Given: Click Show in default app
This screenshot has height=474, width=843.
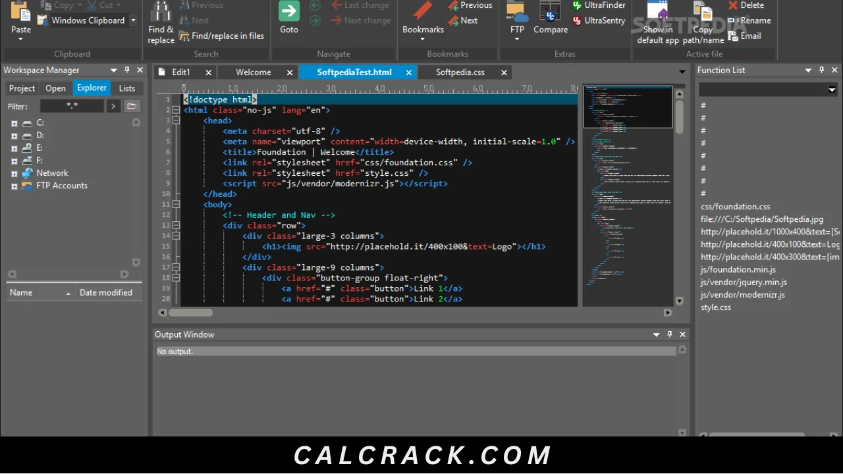Looking at the screenshot, I should (x=658, y=22).
